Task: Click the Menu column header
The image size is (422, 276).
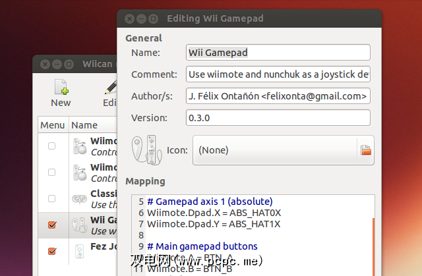Action: 53,125
